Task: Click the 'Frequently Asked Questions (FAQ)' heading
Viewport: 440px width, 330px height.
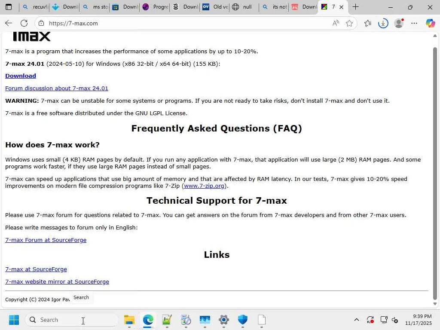Action: point(217,128)
